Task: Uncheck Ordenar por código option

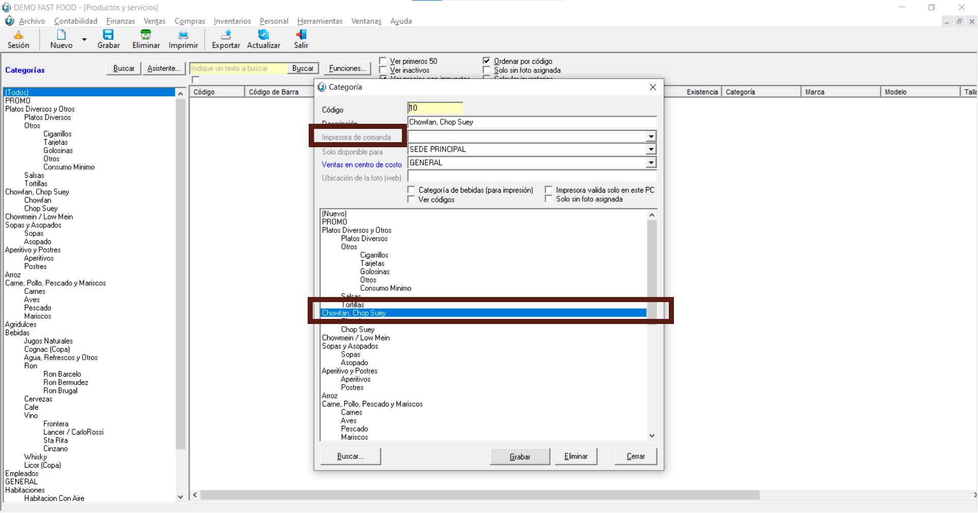Action: click(486, 61)
